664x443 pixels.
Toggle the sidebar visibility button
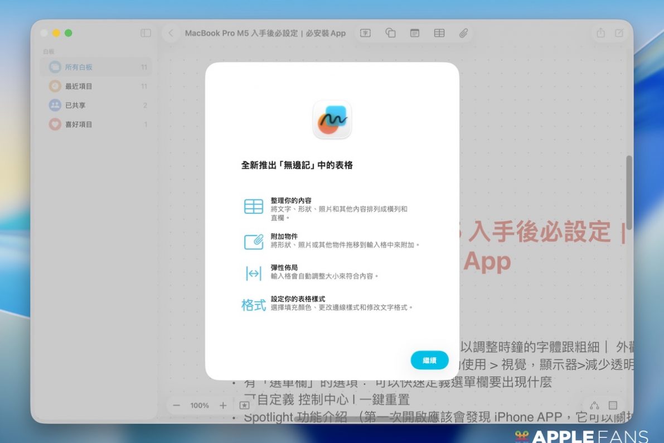(x=146, y=33)
